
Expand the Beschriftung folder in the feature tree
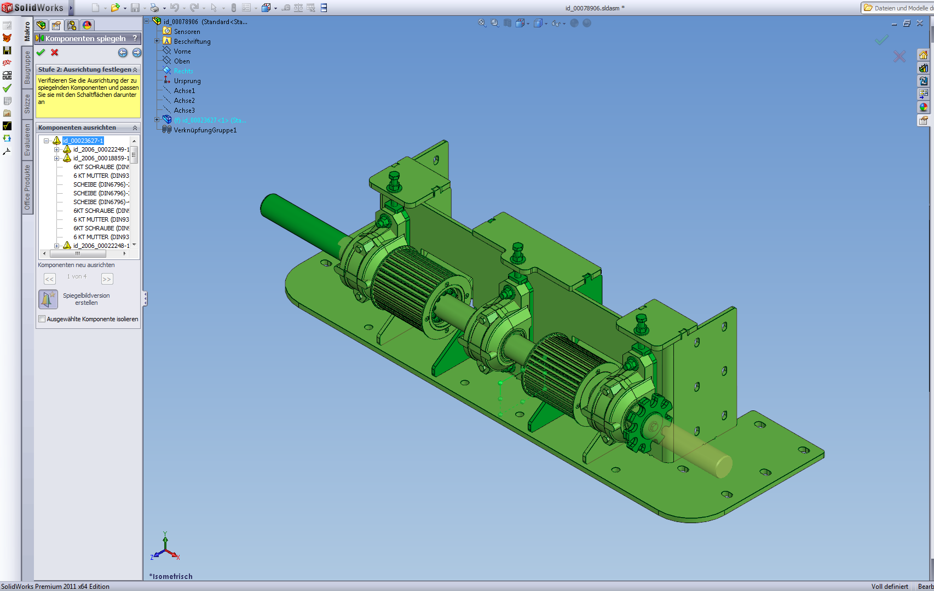point(157,41)
